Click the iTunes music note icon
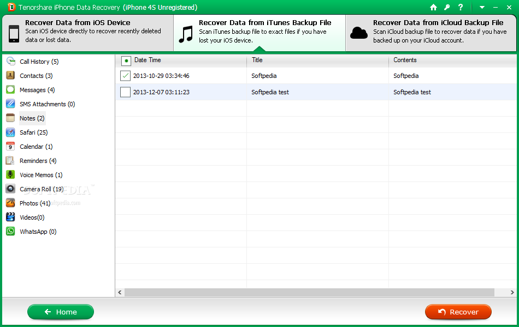The height and width of the screenshot is (327, 519). pos(185,34)
